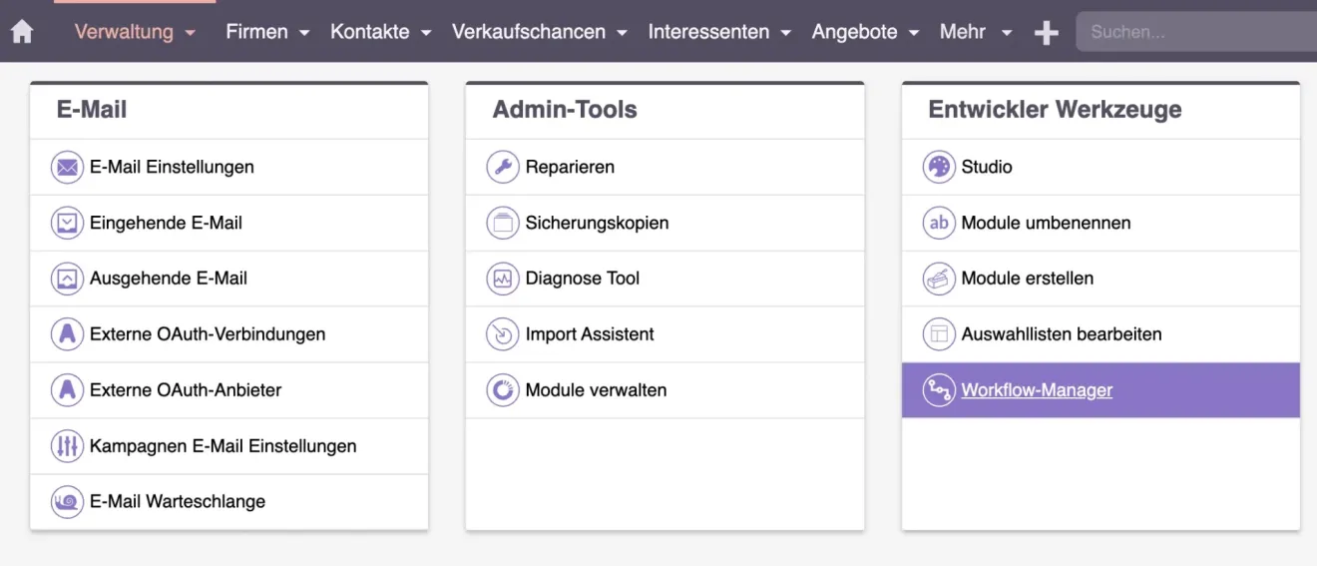This screenshot has width=1317, height=566.
Task: Open the Mehr menu
Action: [963, 32]
